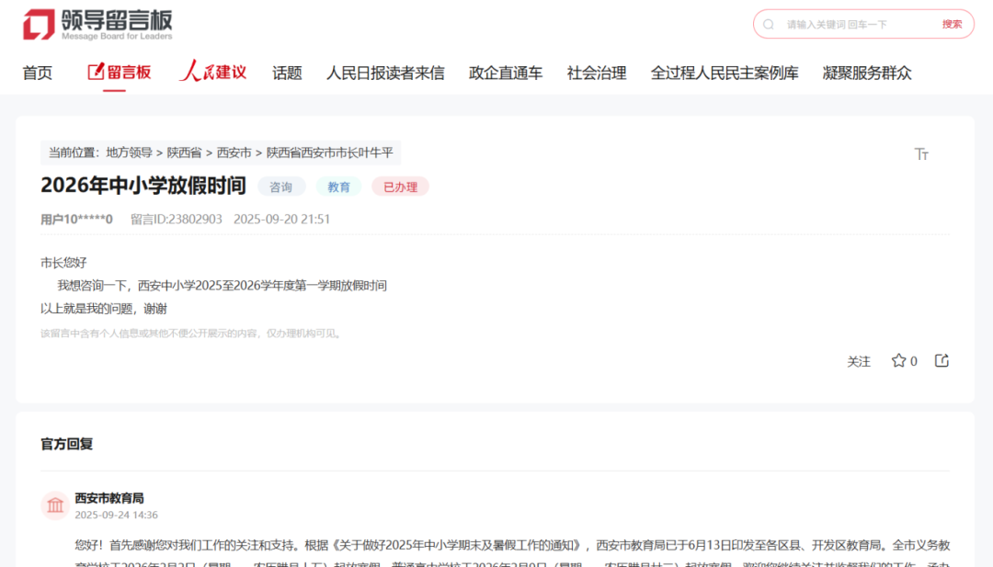Screen dimensions: 993x567
Task: Click 陕西省 in the breadcrumb path
Action: [x=184, y=153]
